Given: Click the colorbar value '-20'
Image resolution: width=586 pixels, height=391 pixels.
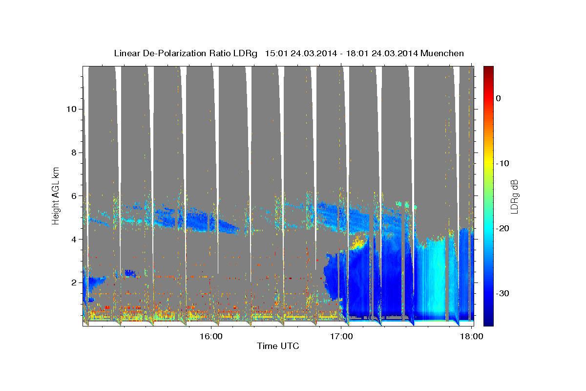Looking at the screenshot, I should point(503,228).
